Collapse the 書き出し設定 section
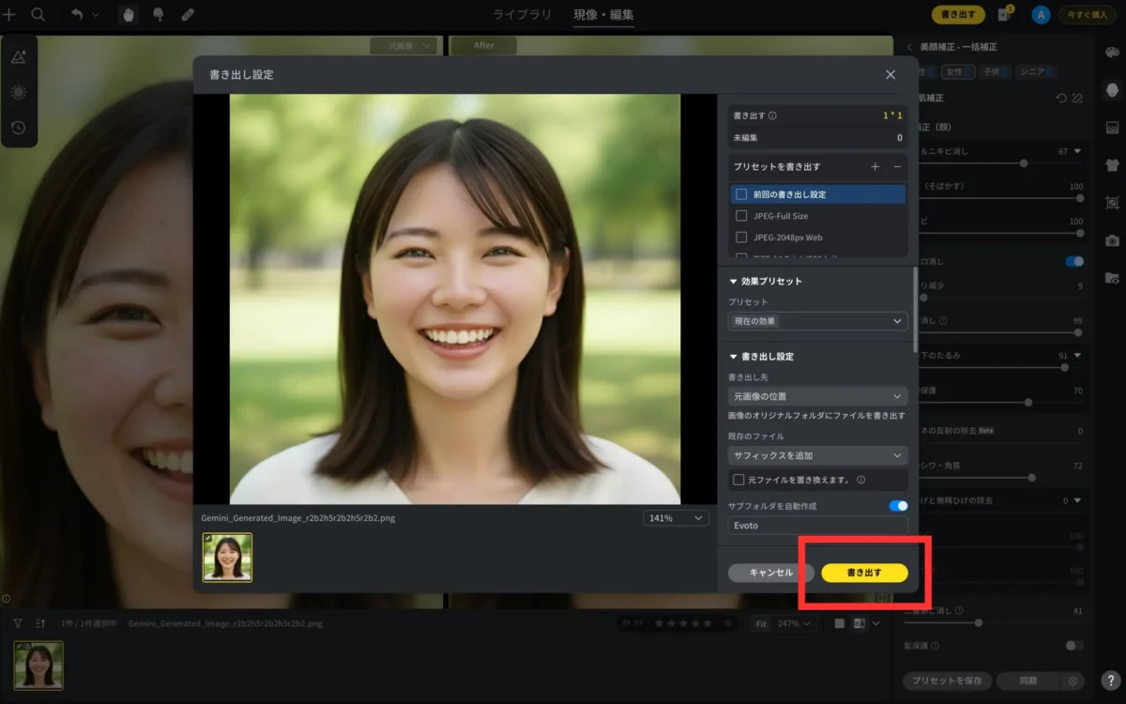The width and height of the screenshot is (1126, 704). pos(734,357)
